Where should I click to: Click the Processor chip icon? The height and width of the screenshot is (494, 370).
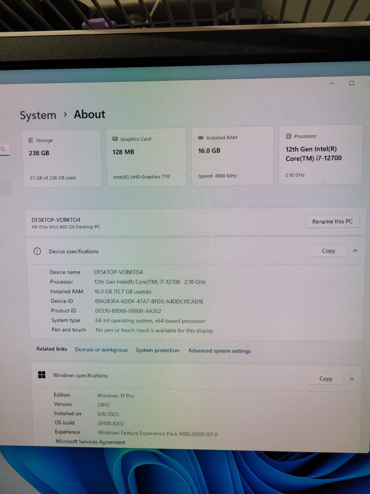[x=289, y=136]
